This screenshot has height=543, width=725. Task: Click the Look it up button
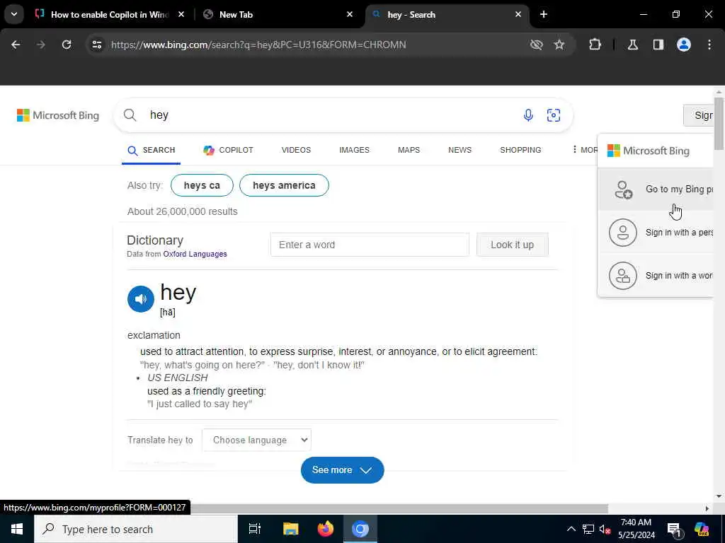tap(513, 245)
